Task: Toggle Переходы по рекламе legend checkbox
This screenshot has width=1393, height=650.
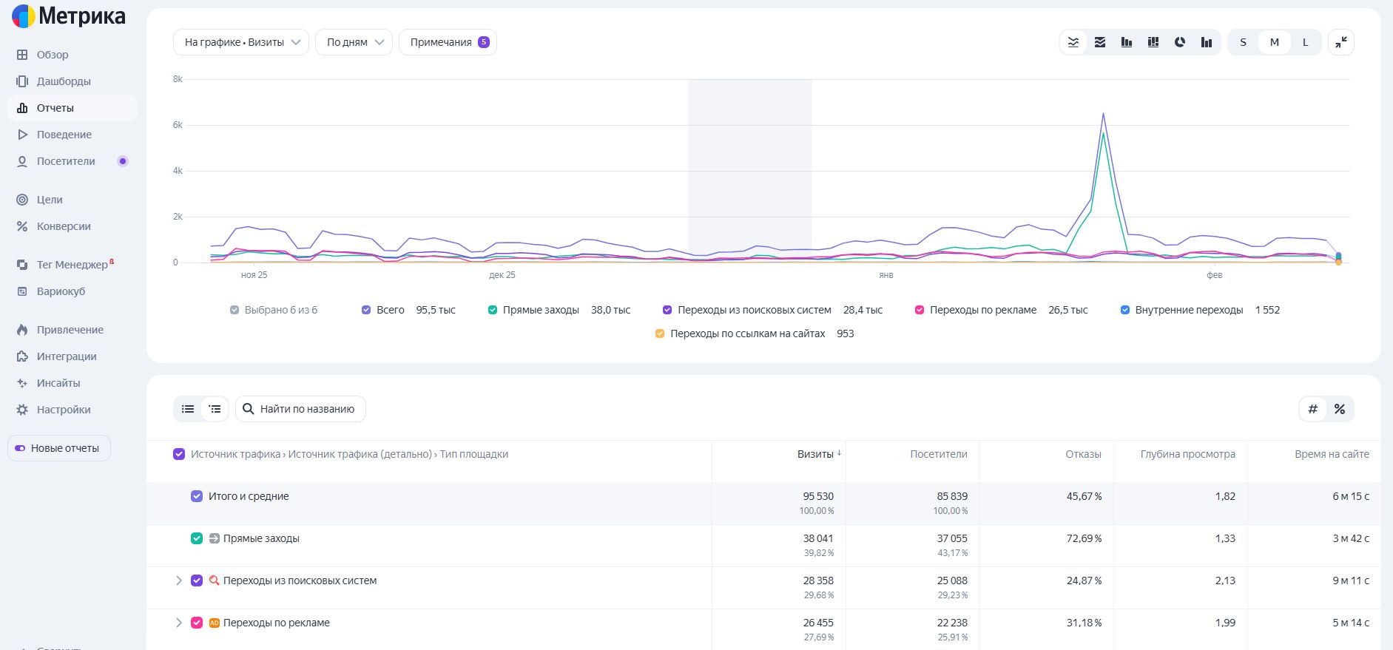Action: click(x=920, y=310)
